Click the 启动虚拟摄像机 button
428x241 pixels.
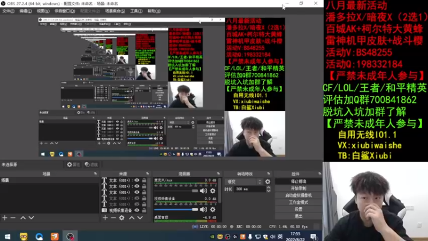pyautogui.click(x=299, y=195)
